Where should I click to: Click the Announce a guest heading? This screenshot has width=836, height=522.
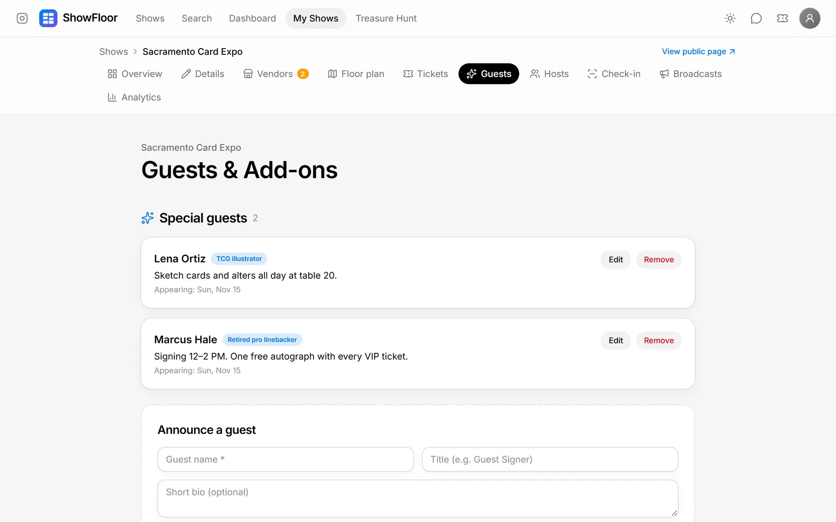pos(207,430)
